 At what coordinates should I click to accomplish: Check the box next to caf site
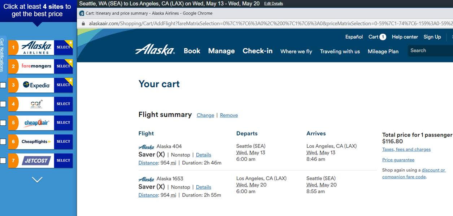tap(3, 104)
